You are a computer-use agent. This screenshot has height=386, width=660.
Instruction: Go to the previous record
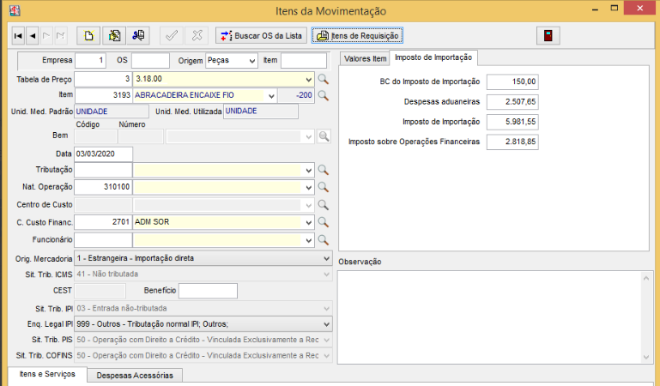(x=32, y=36)
